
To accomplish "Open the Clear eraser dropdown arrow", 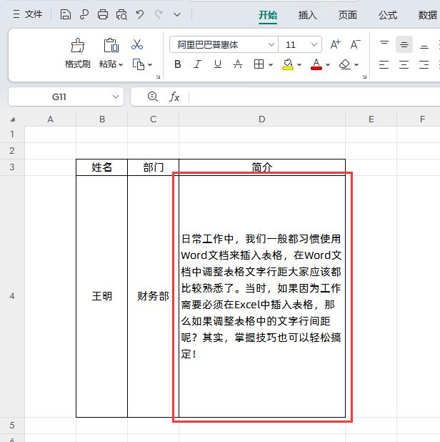I will (x=356, y=65).
